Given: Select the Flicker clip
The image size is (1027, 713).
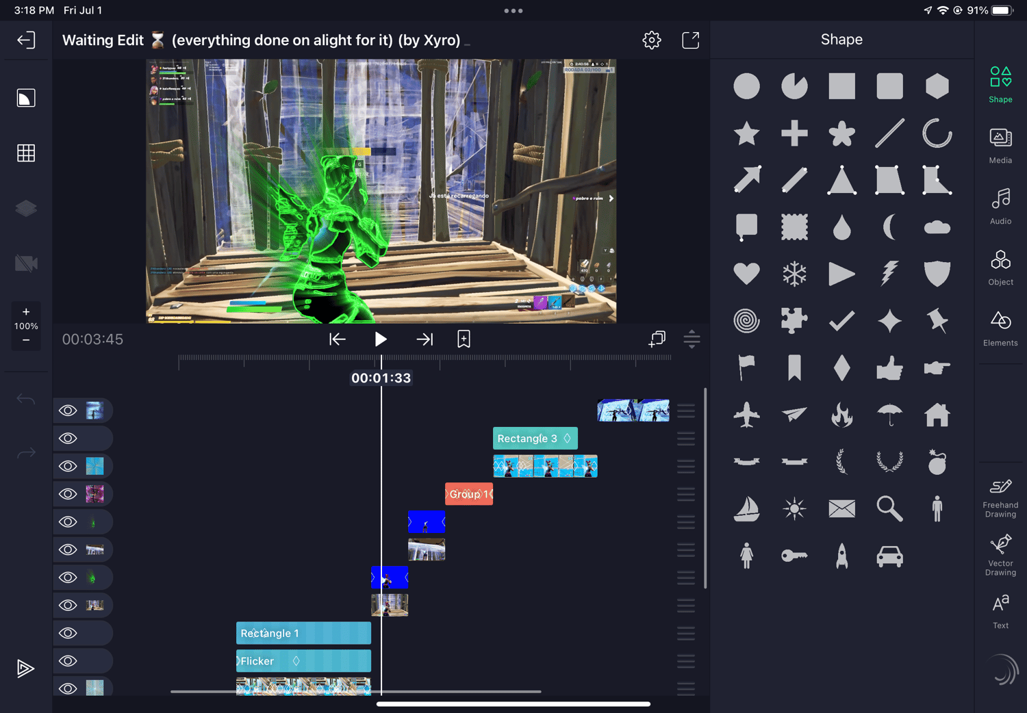Looking at the screenshot, I should [x=303, y=661].
